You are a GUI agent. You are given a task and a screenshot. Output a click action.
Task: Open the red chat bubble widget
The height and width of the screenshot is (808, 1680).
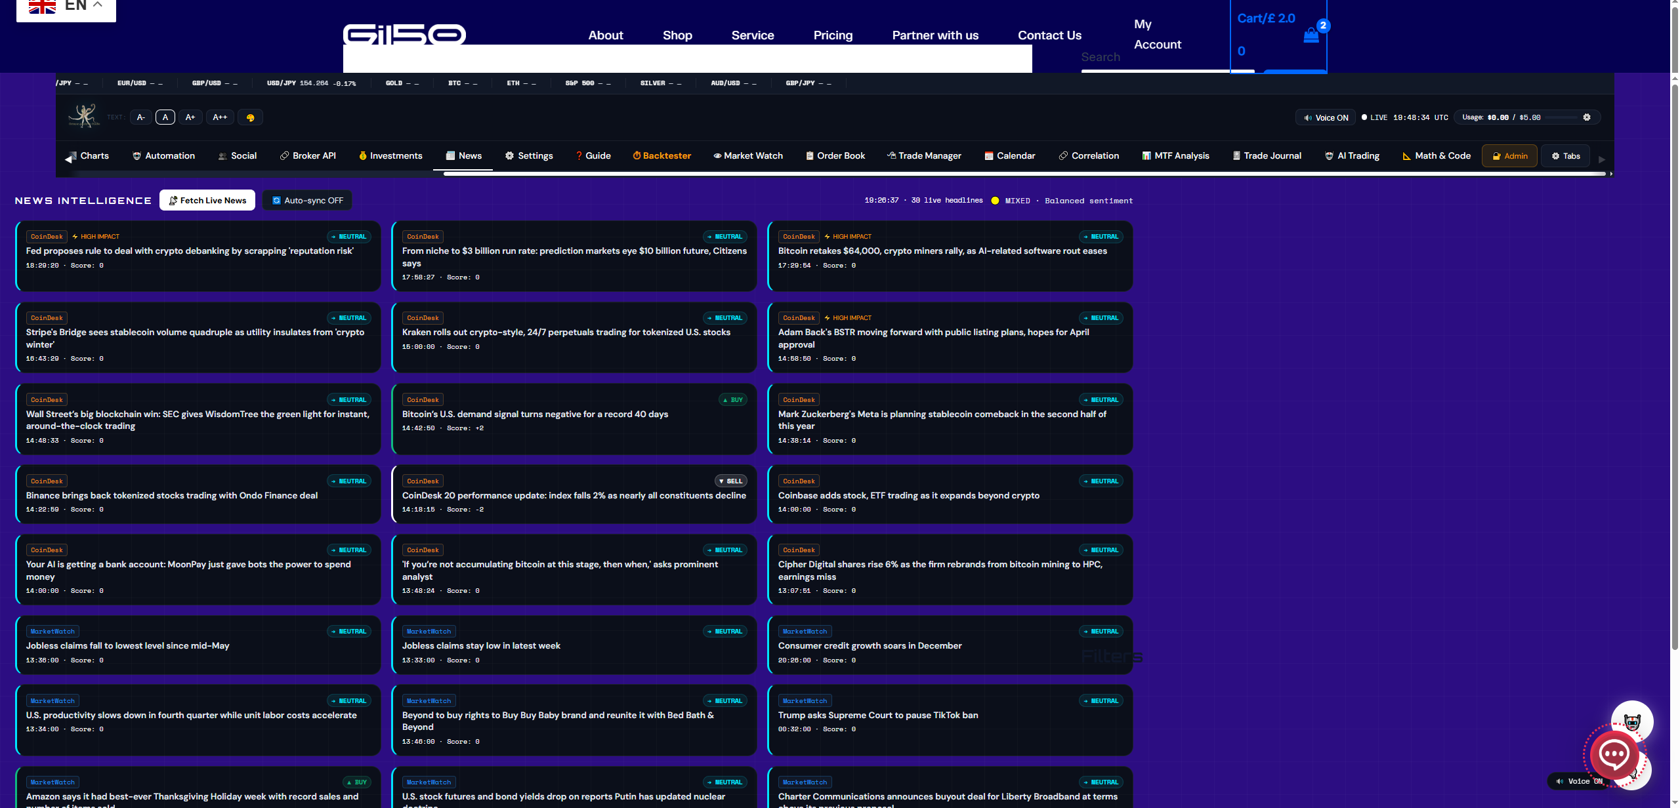point(1613,755)
